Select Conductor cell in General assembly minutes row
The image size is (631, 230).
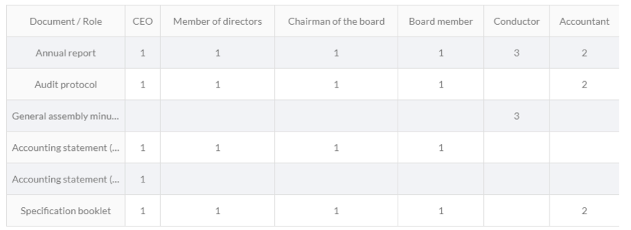click(x=517, y=116)
